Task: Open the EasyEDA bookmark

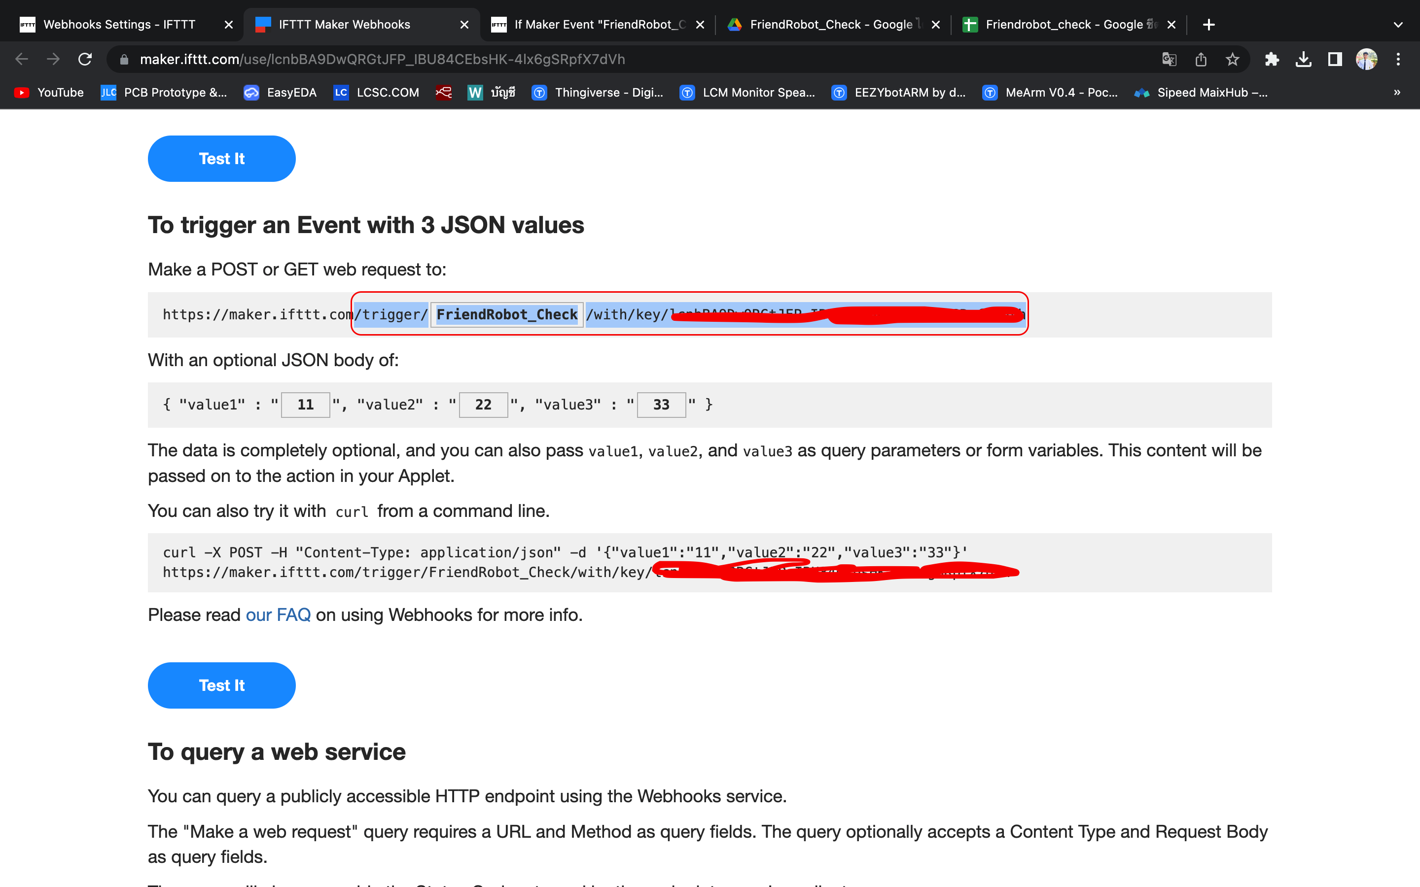Action: point(280,92)
